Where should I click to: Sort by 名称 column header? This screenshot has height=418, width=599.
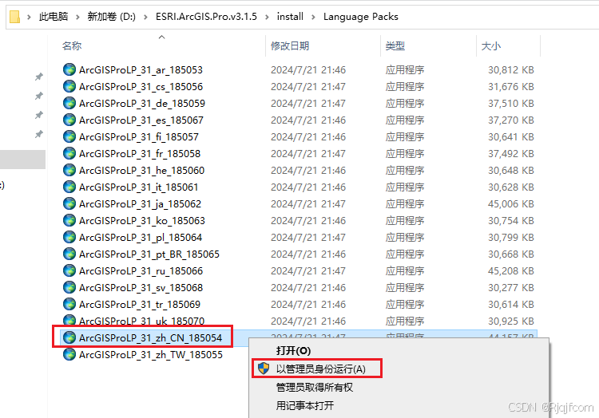[x=72, y=45]
